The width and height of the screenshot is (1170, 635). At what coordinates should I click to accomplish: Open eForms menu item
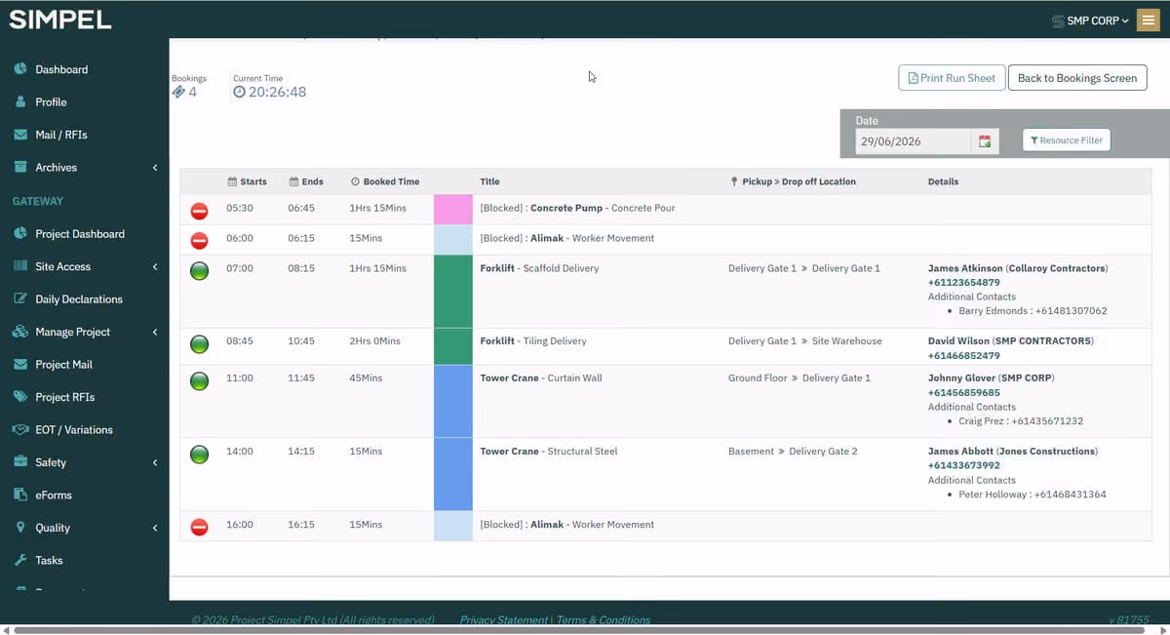click(54, 495)
